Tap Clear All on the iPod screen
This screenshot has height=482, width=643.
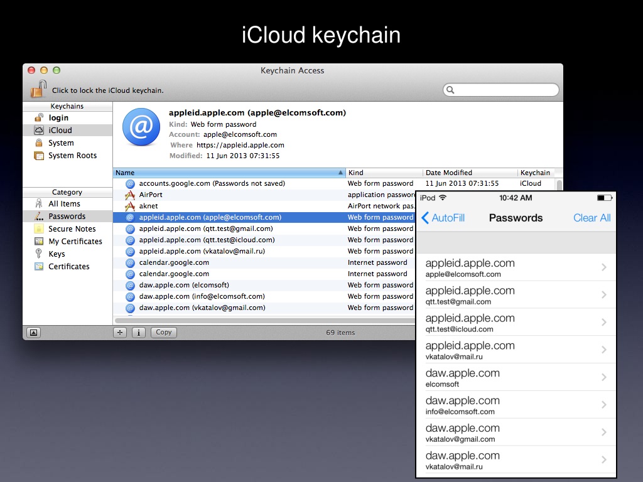(592, 218)
